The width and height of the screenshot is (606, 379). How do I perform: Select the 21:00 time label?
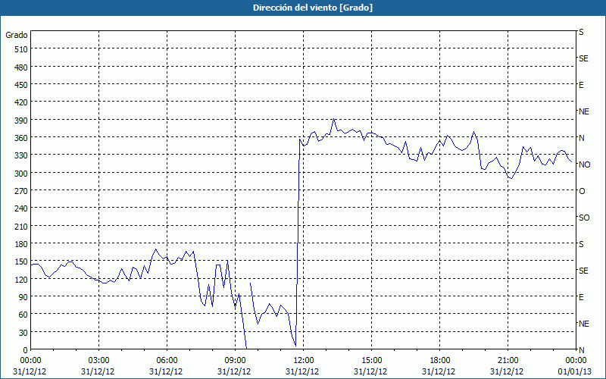tap(508, 361)
